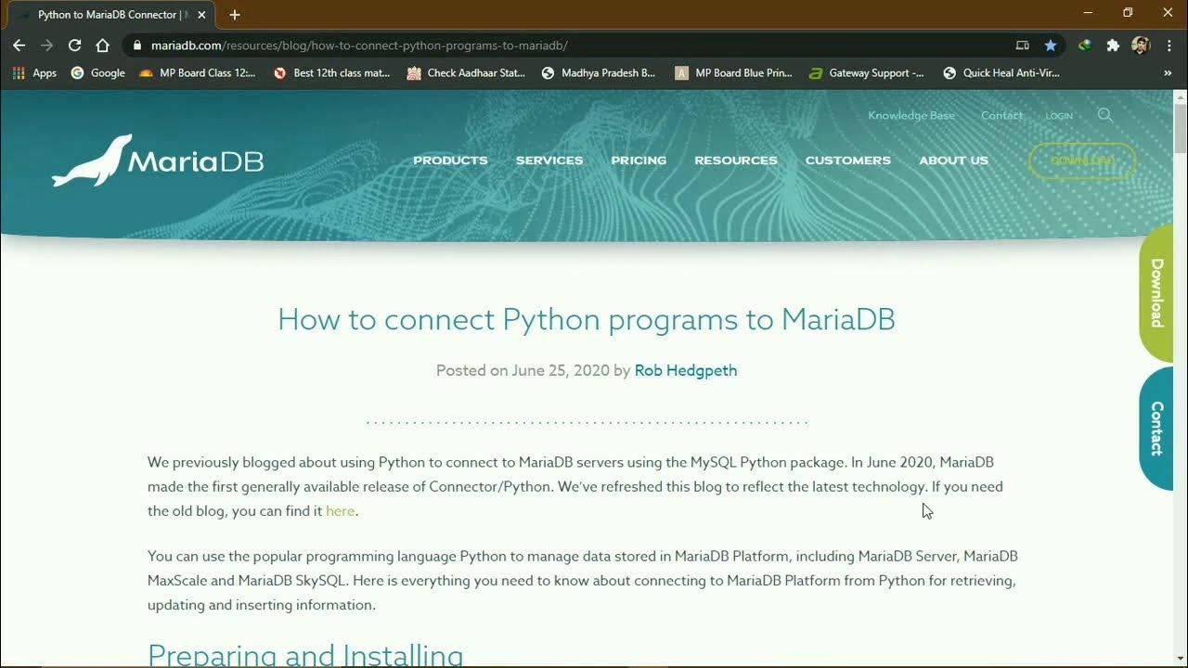The width and height of the screenshot is (1188, 668).
Task: Open the Contact link in top header
Action: point(1001,116)
